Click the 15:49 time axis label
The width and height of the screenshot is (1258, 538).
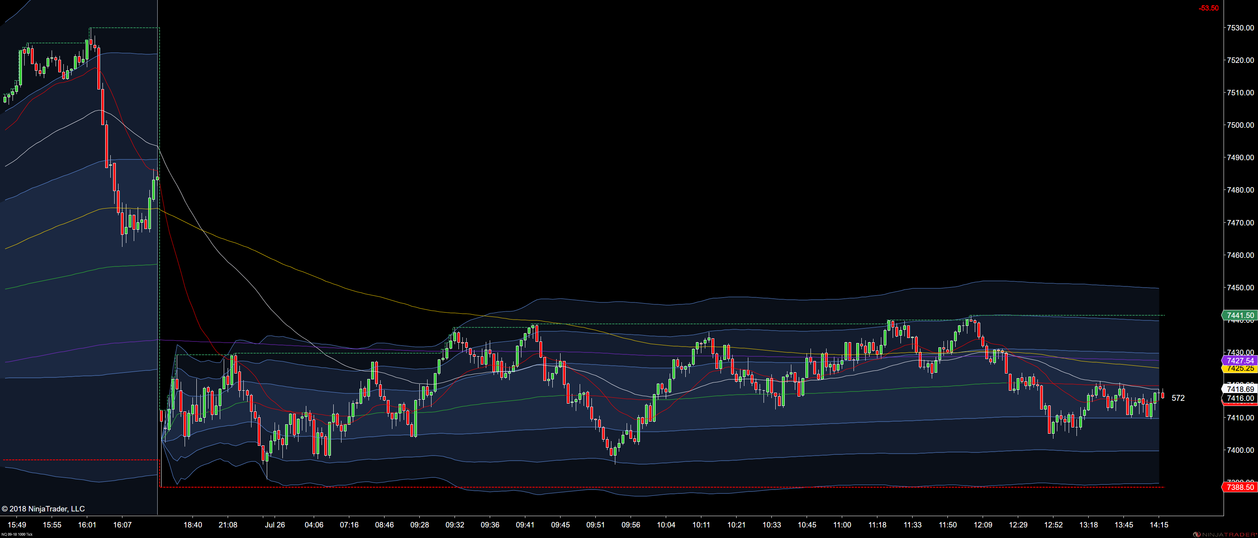16,525
